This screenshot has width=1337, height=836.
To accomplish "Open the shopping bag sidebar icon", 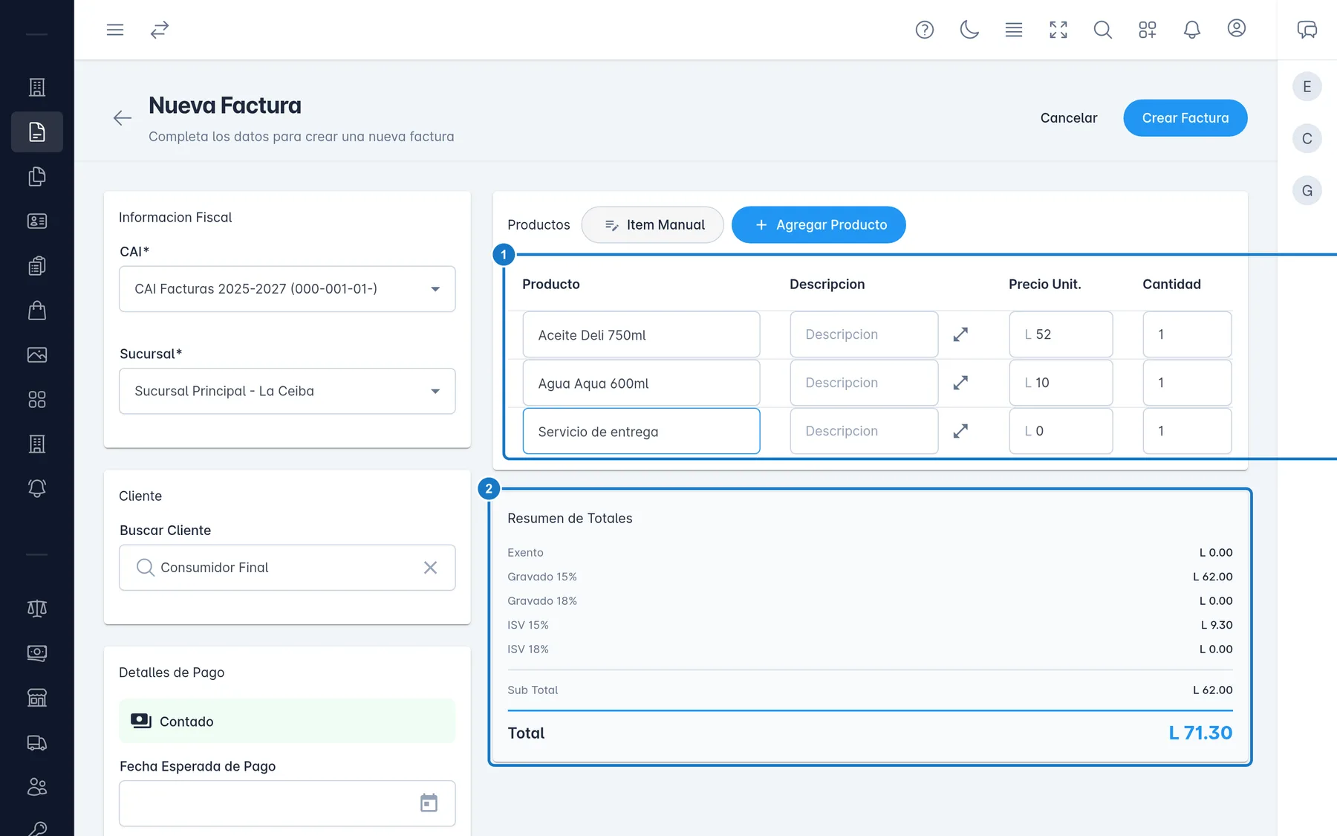I will pyautogui.click(x=37, y=311).
